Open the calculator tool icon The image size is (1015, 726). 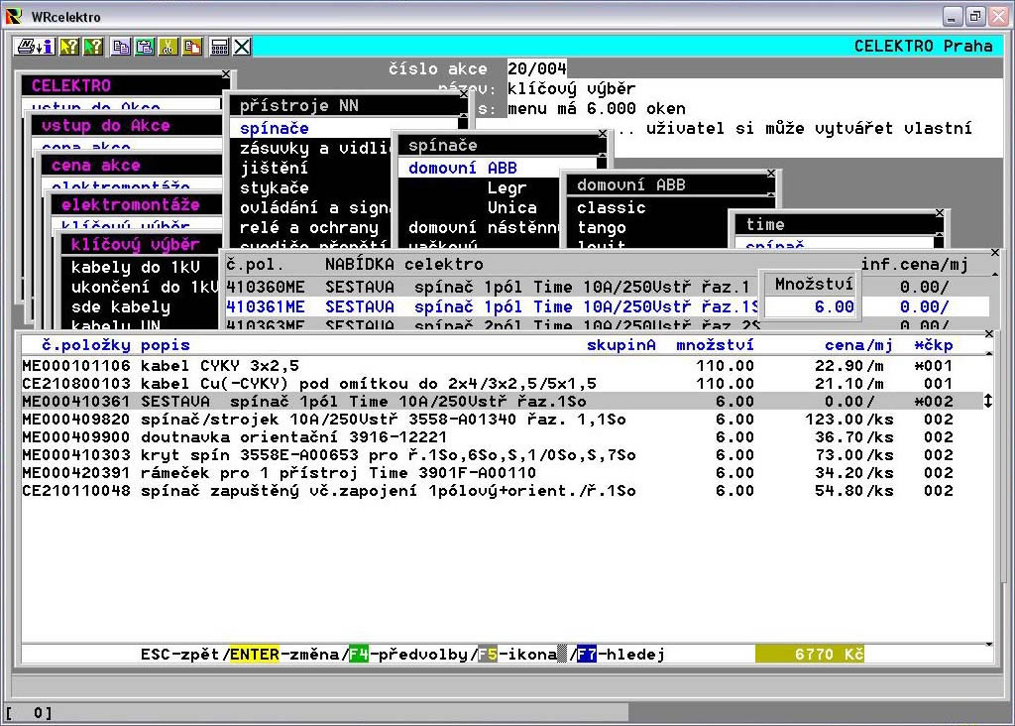[220, 47]
